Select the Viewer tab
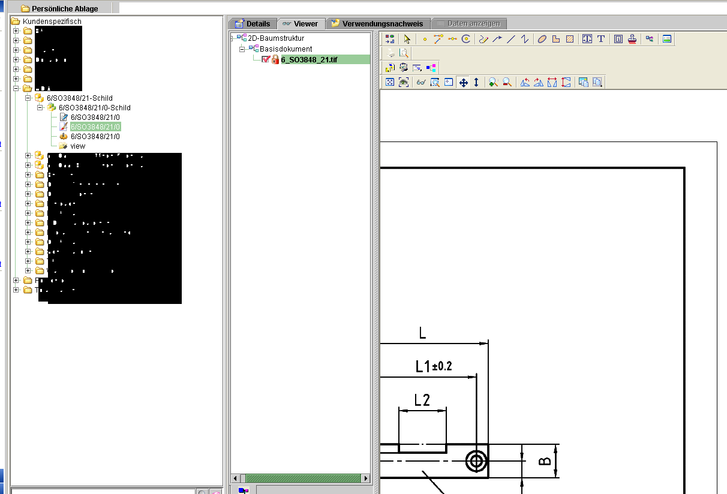Image resolution: width=727 pixels, height=494 pixels. [x=301, y=23]
